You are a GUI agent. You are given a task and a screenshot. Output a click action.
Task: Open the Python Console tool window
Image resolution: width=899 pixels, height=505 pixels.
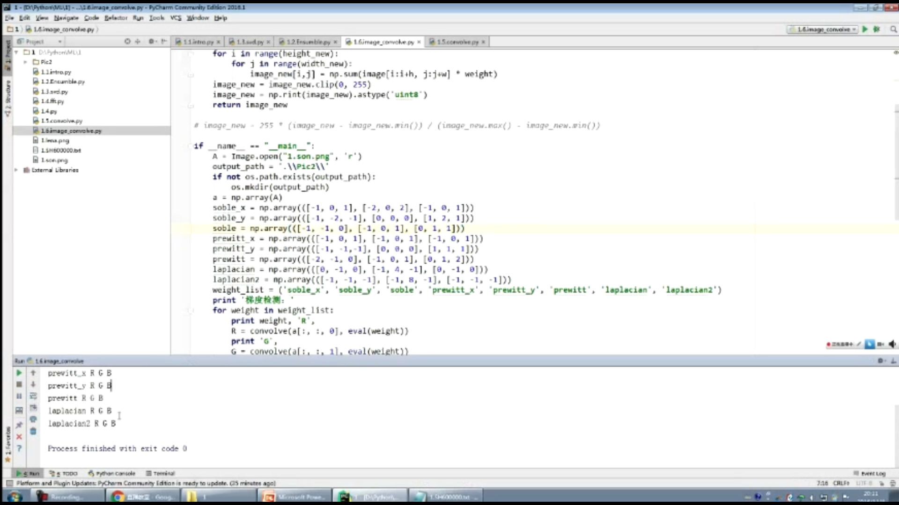[112, 473]
